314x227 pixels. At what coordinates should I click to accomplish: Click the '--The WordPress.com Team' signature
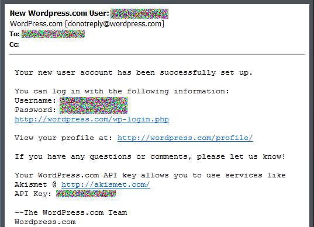tap(71, 212)
